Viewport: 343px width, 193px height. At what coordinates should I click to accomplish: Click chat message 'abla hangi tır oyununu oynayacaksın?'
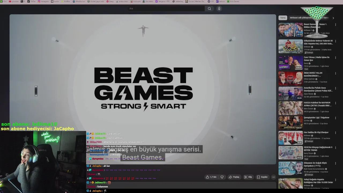pos(123,142)
